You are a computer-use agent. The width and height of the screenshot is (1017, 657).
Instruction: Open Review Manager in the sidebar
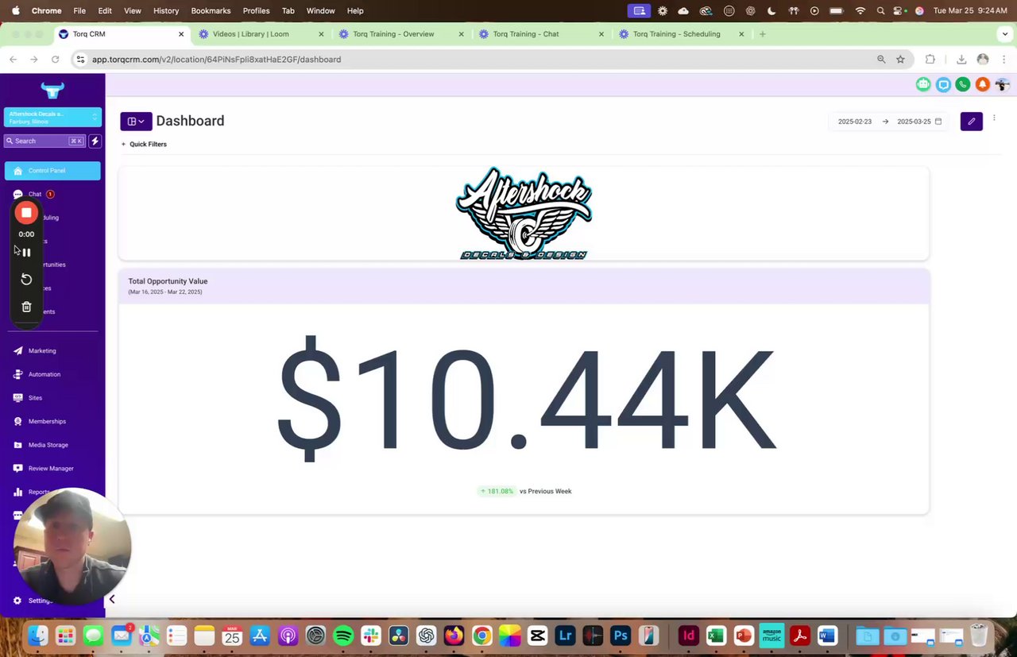tap(51, 469)
